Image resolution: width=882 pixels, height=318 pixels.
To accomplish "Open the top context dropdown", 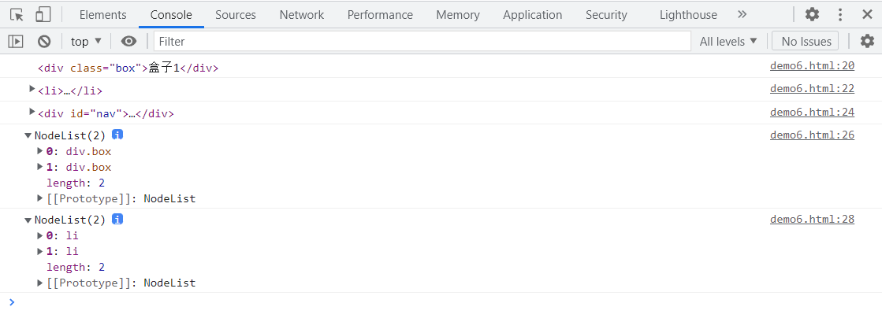I will 86,42.
